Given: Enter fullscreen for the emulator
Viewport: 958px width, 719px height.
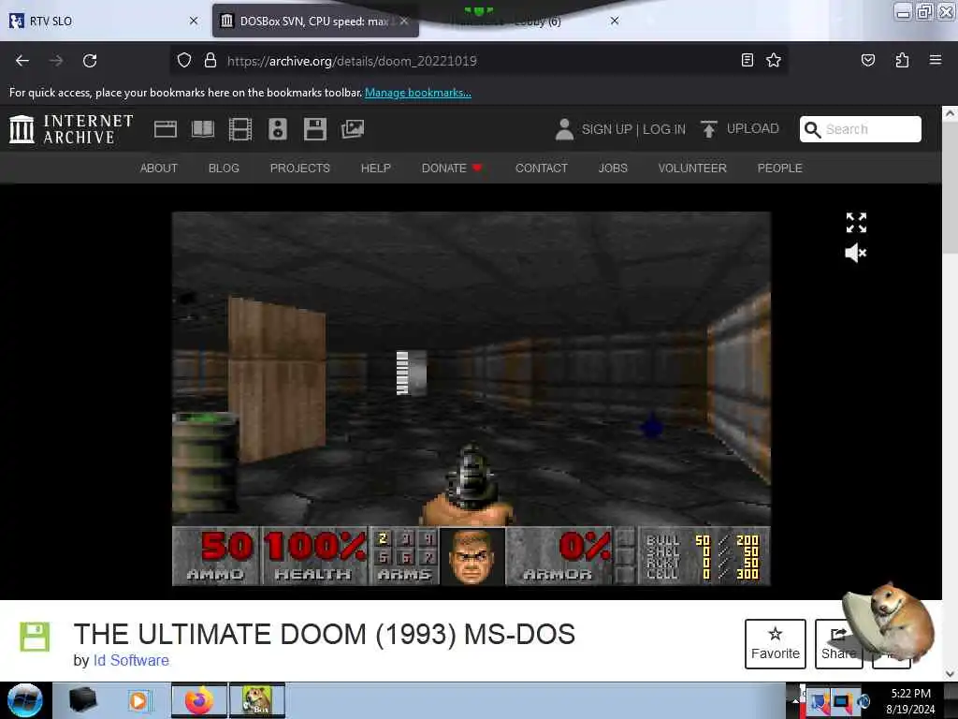Looking at the screenshot, I should [x=856, y=223].
